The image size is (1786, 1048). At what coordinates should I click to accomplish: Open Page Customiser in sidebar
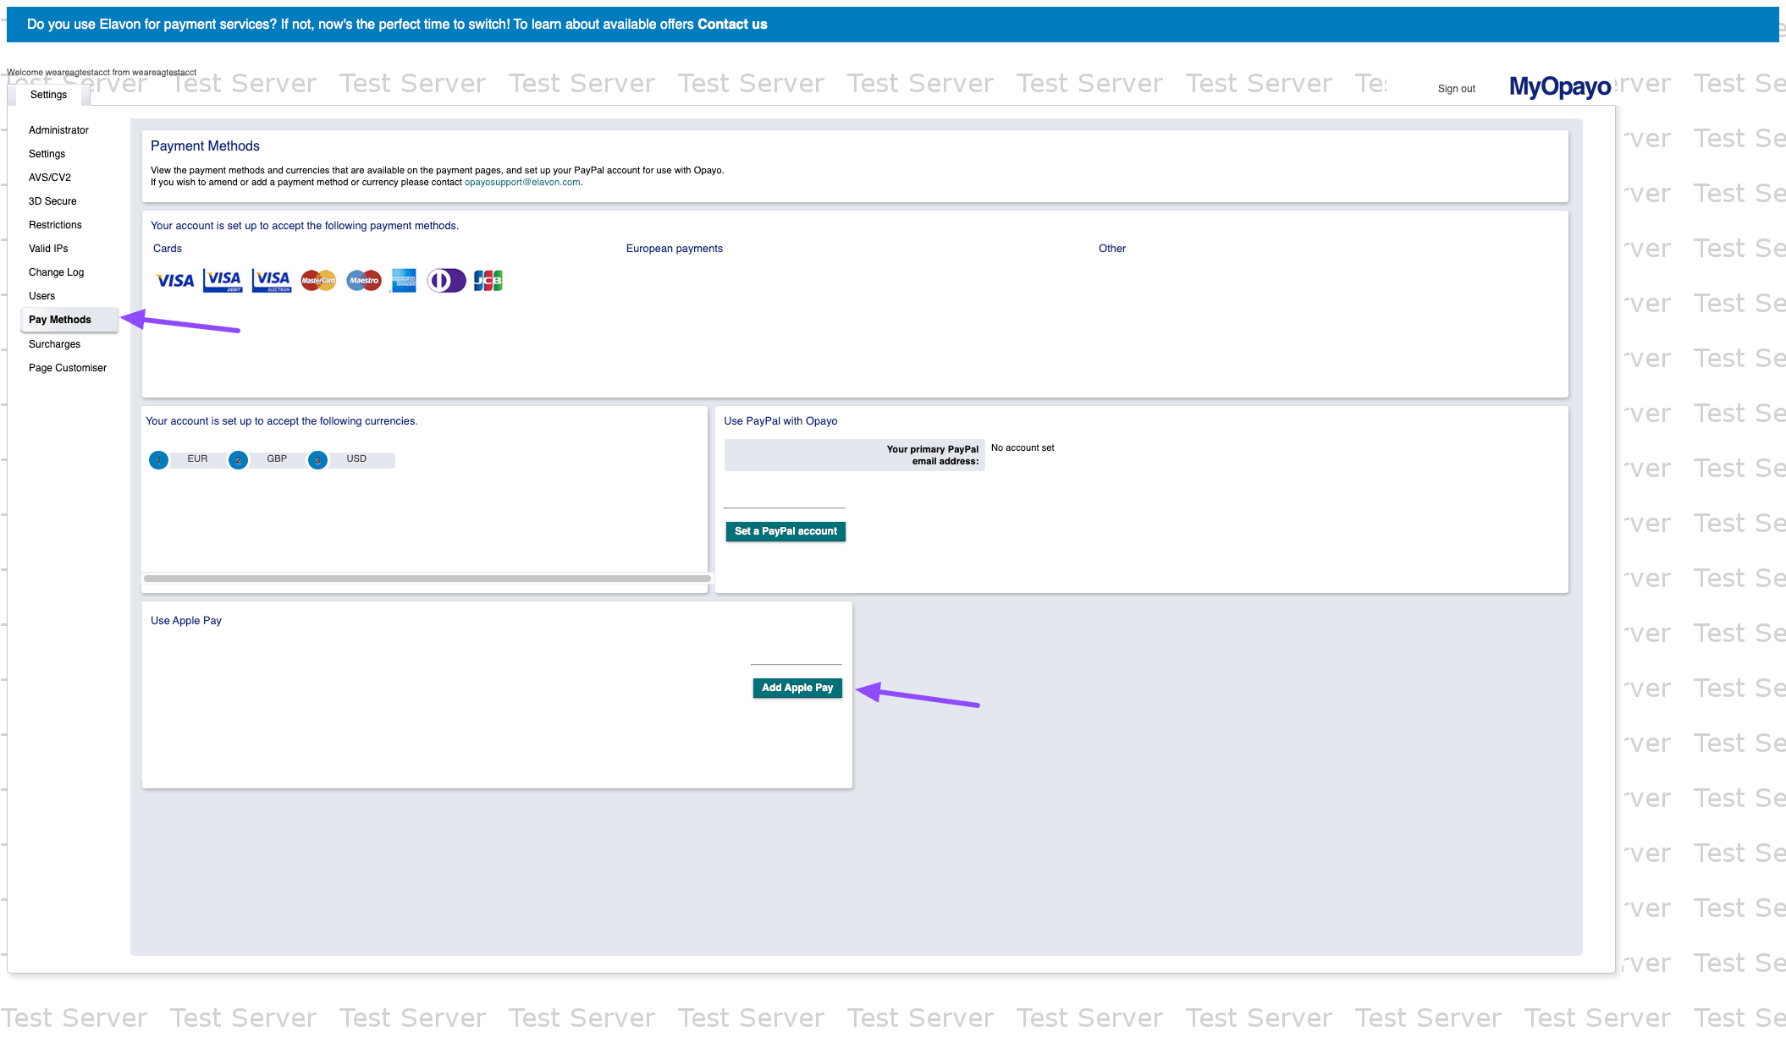[x=68, y=368]
